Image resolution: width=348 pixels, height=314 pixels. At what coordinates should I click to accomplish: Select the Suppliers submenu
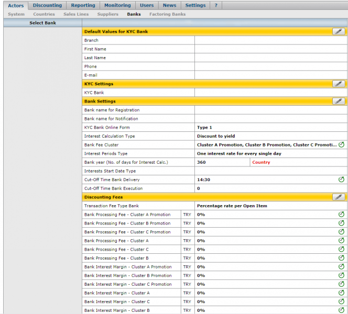107,14
